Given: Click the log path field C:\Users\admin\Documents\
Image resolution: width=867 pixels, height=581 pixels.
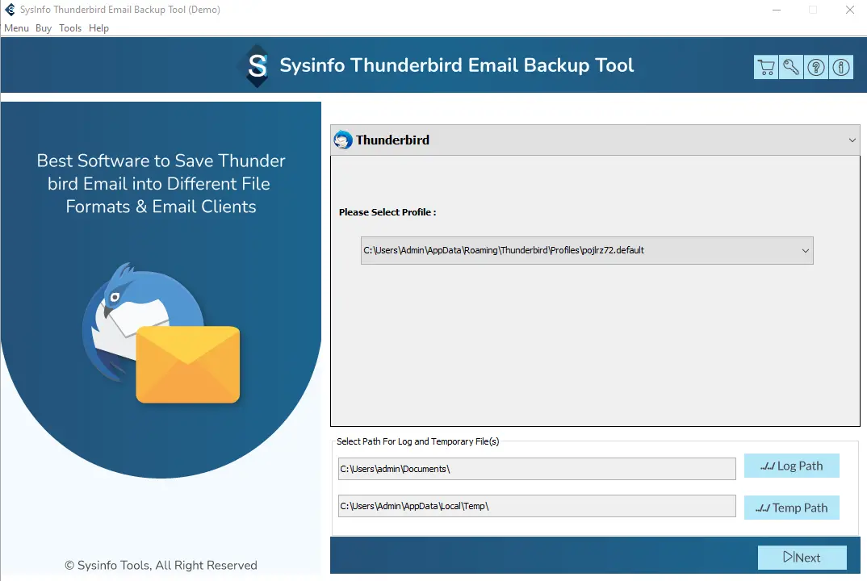Looking at the screenshot, I should click(537, 469).
